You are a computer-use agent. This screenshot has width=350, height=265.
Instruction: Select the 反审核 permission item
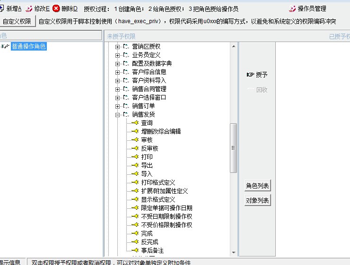149,148
